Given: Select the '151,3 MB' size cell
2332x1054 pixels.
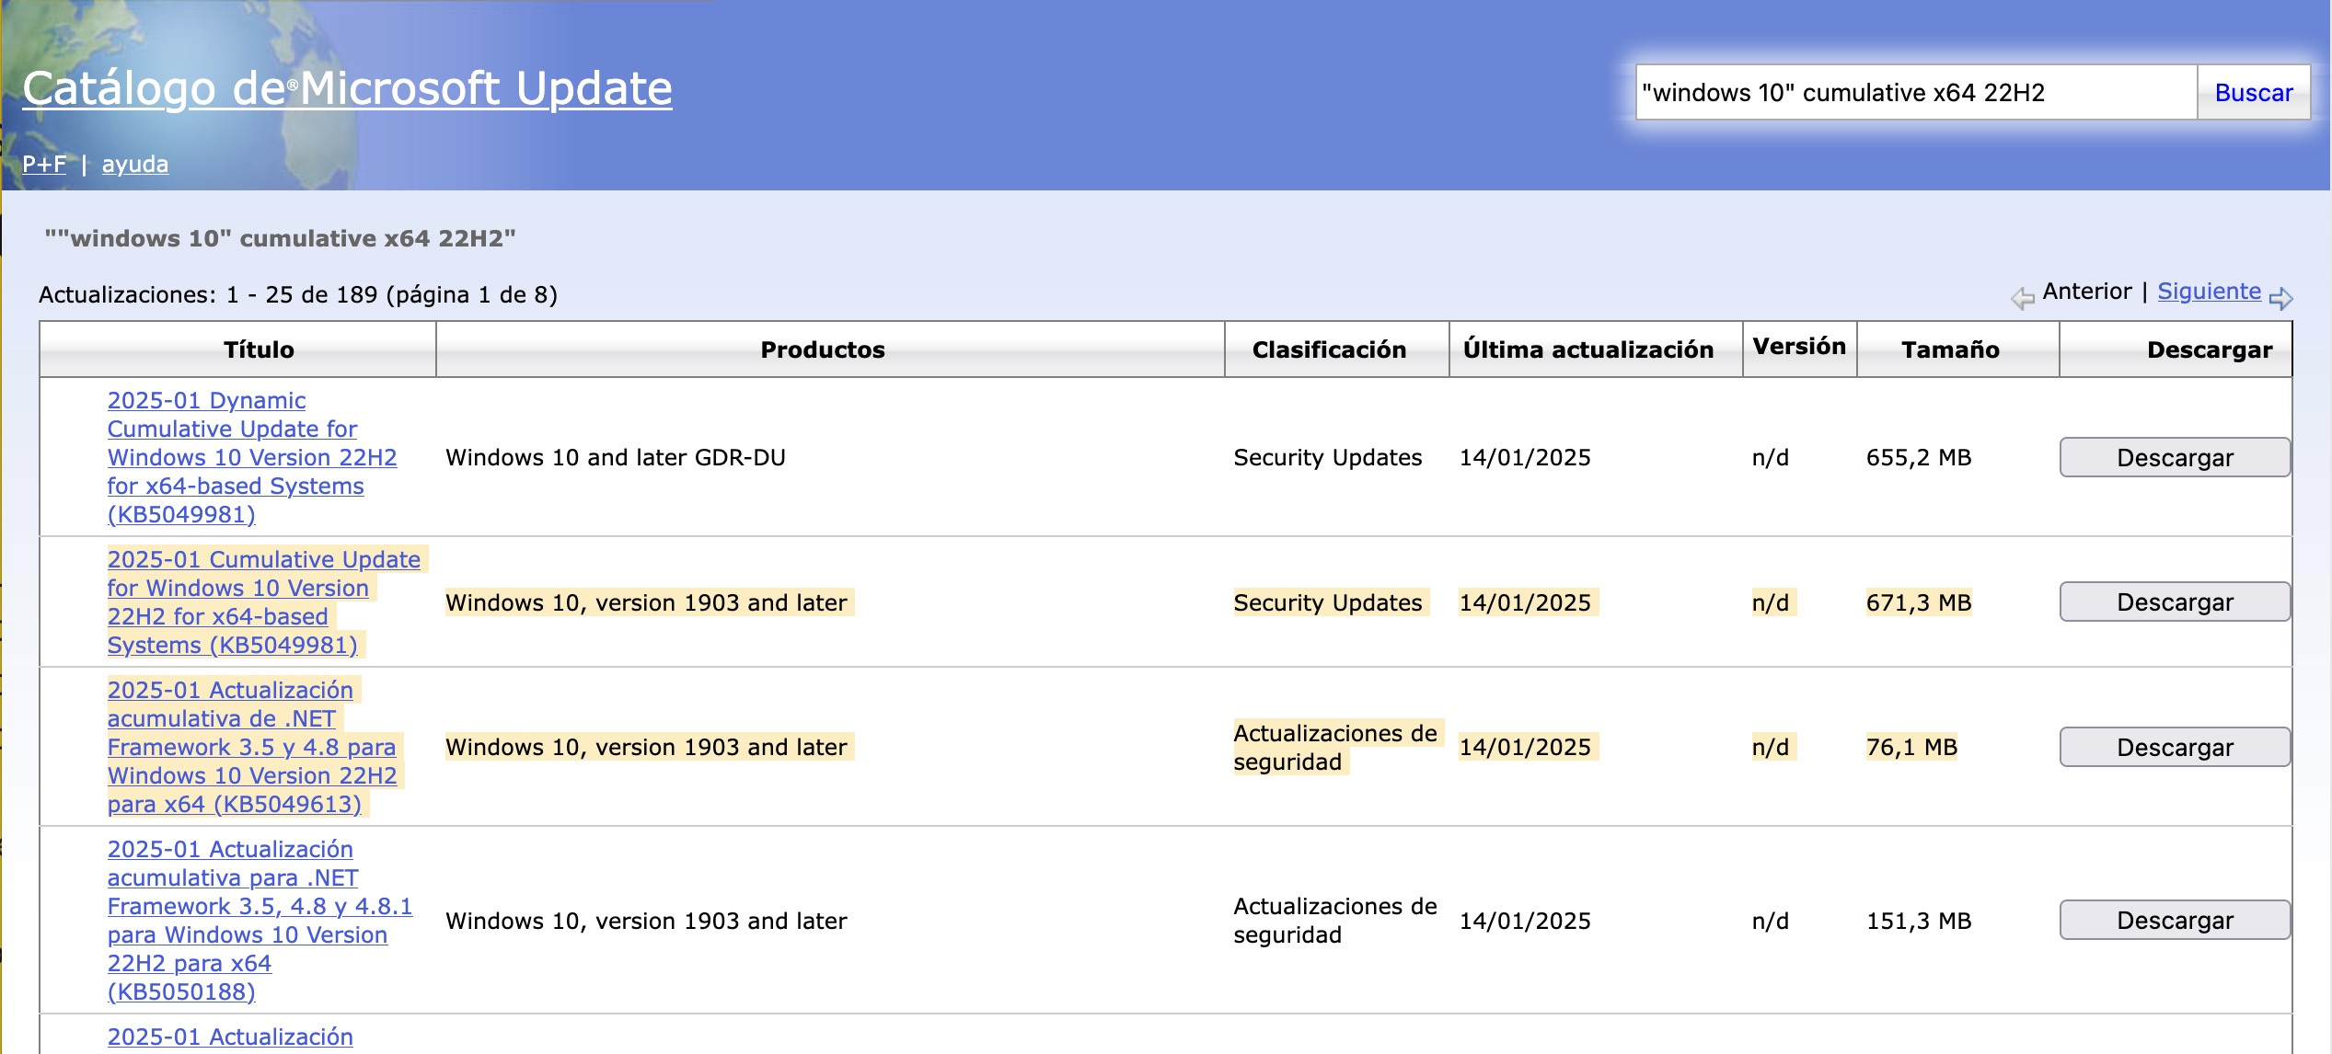Looking at the screenshot, I should pos(1919,921).
